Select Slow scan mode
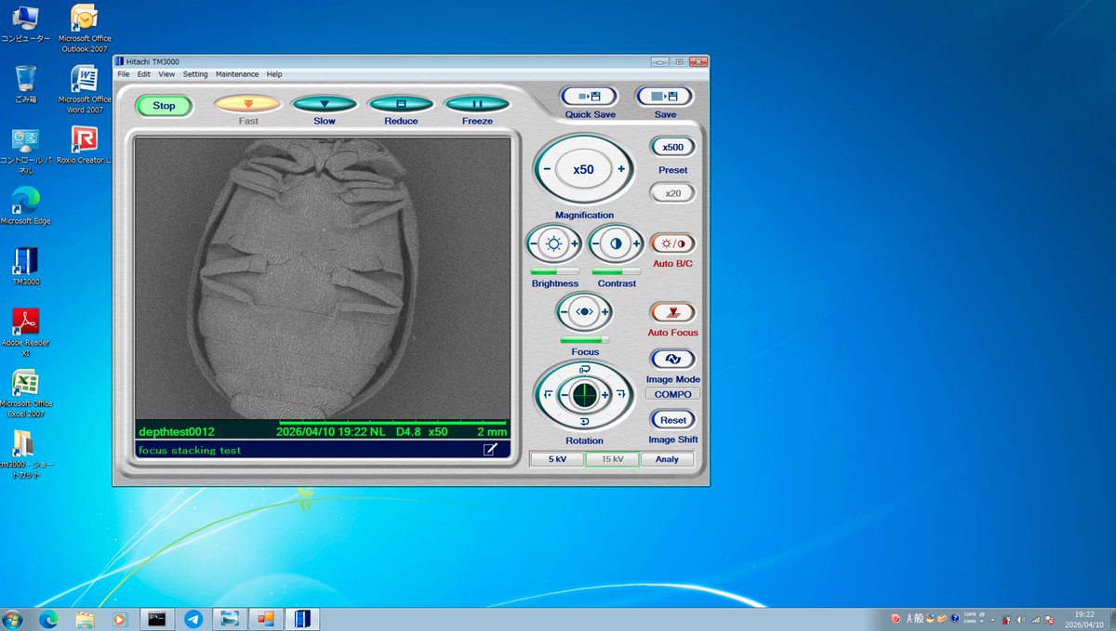This screenshot has width=1116, height=631. pyautogui.click(x=325, y=104)
